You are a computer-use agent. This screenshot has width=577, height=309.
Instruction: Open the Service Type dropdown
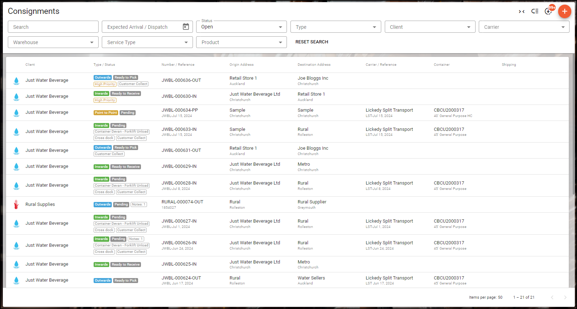(147, 42)
